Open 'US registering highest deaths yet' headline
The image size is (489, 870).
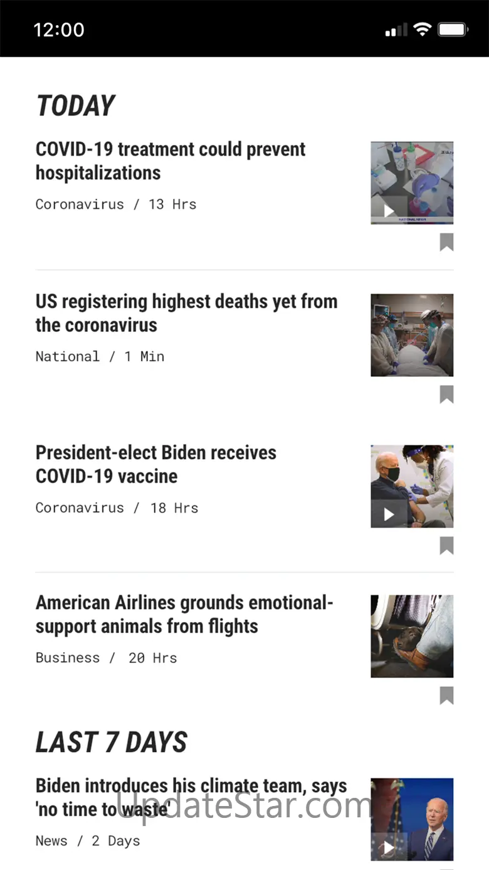pyautogui.click(x=186, y=313)
